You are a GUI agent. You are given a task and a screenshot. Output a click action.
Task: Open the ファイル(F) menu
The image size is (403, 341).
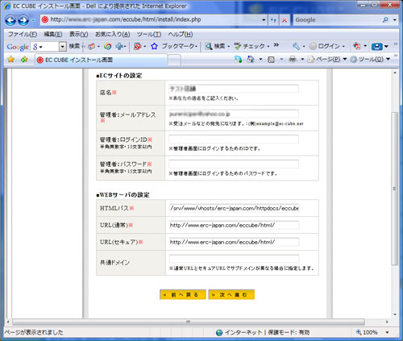[x=23, y=35]
